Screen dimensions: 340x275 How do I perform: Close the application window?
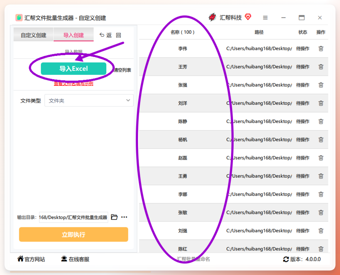click(320, 17)
